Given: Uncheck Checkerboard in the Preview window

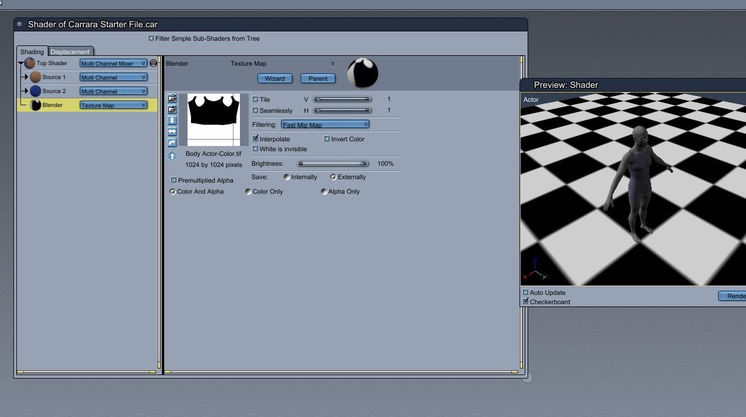Looking at the screenshot, I should tap(526, 301).
